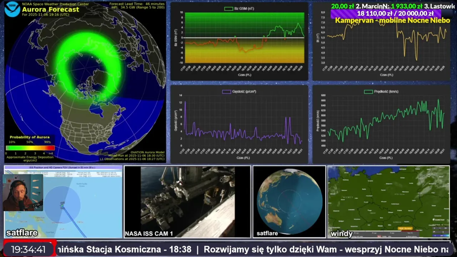The height and width of the screenshot is (257, 457).
Task: Open the windy weather map of Poland
Action: tap(388, 202)
